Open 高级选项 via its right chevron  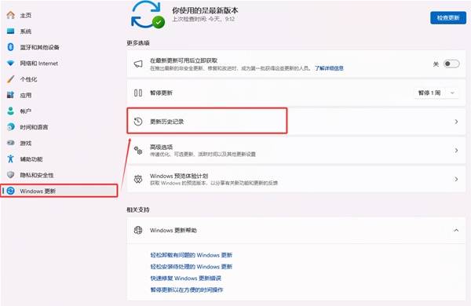tap(456, 150)
